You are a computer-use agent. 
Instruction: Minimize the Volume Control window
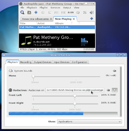[118, 55]
